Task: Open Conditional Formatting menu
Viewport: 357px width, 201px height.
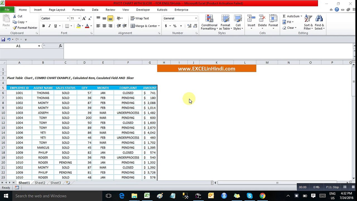Action: coord(209,22)
